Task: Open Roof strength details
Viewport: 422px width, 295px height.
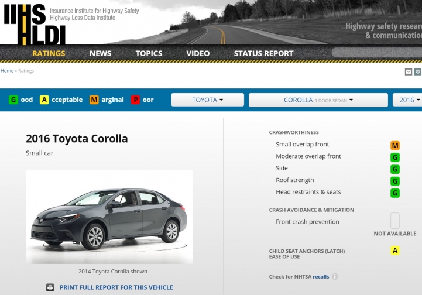Action: [x=295, y=180]
